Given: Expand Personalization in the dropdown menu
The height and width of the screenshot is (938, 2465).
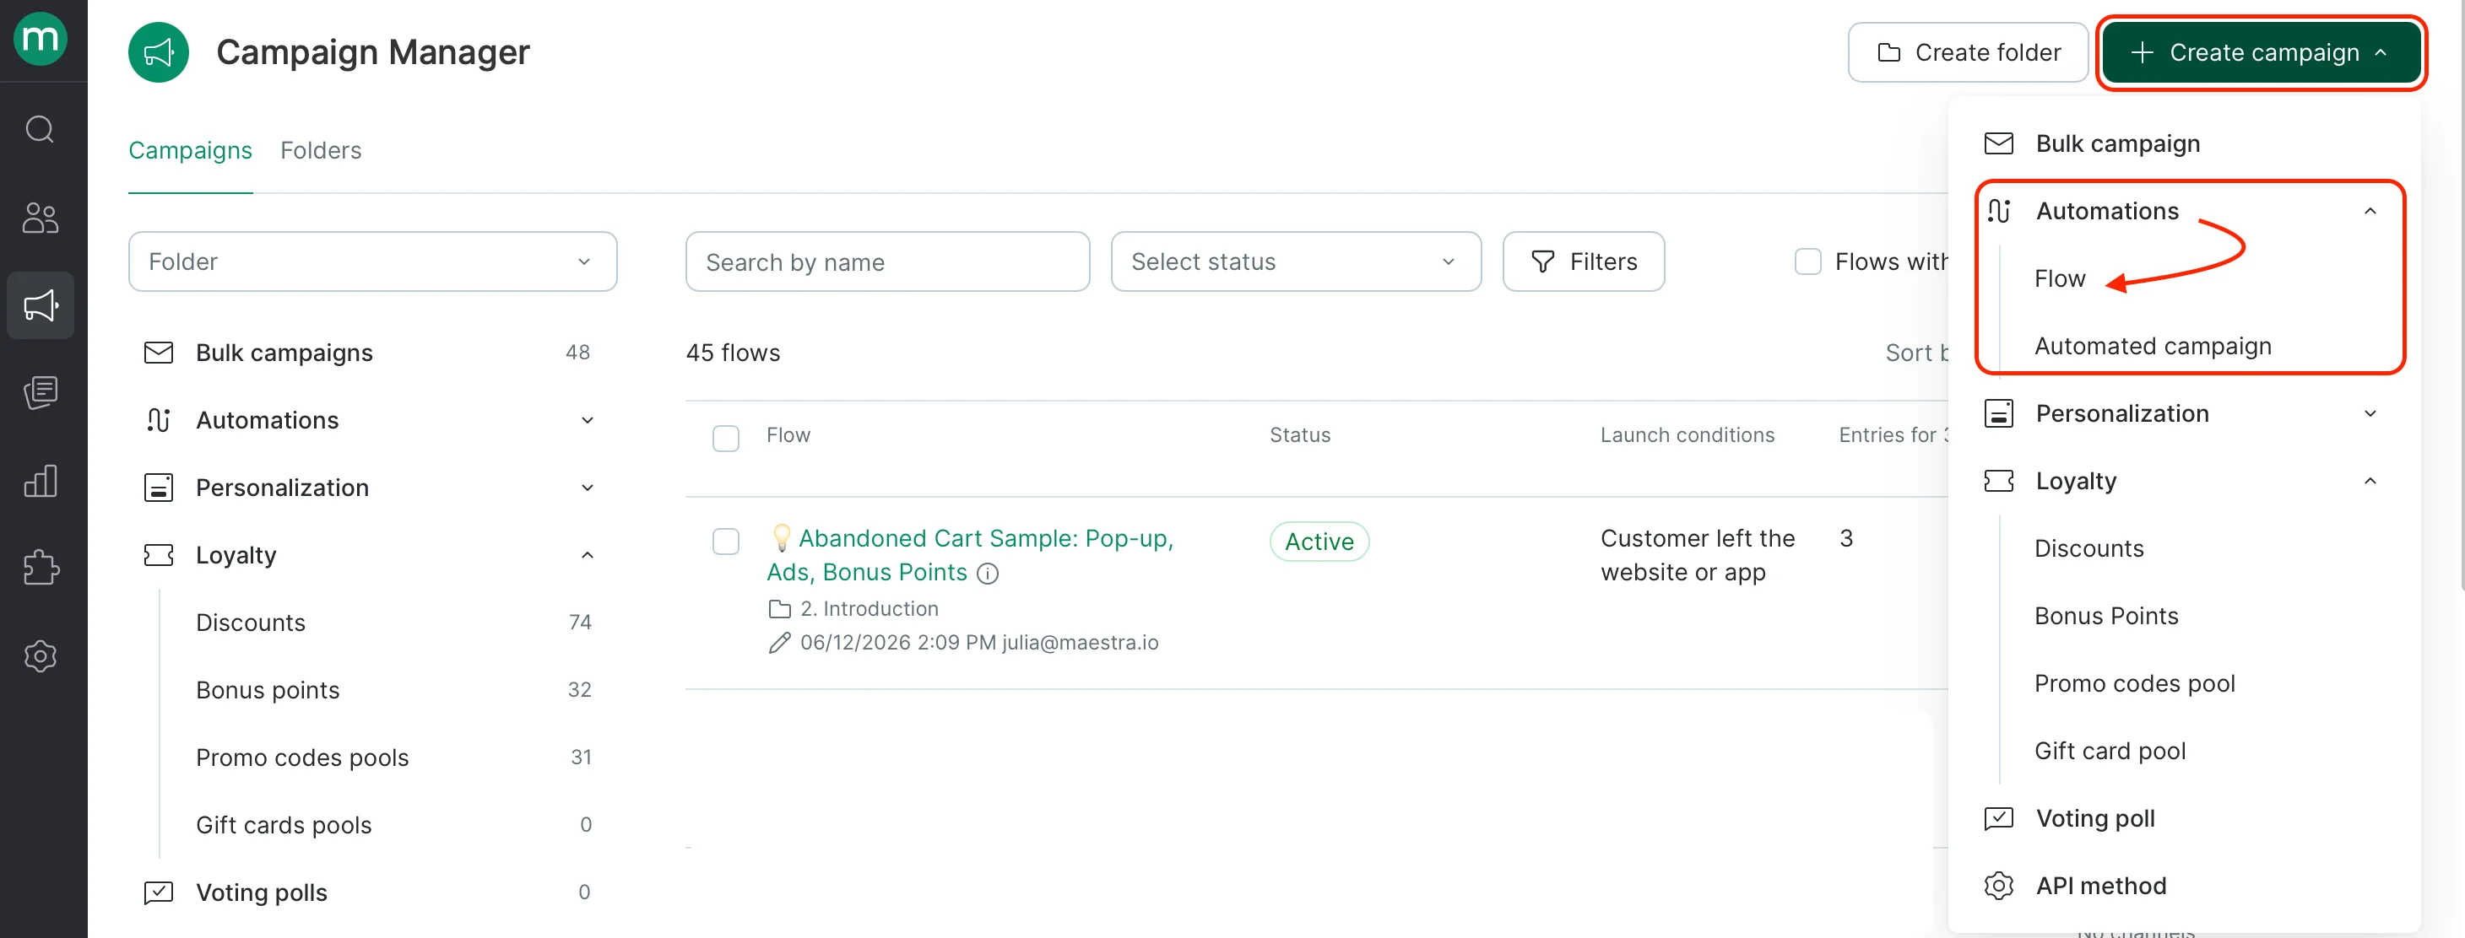Looking at the screenshot, I should (2370, 413).
